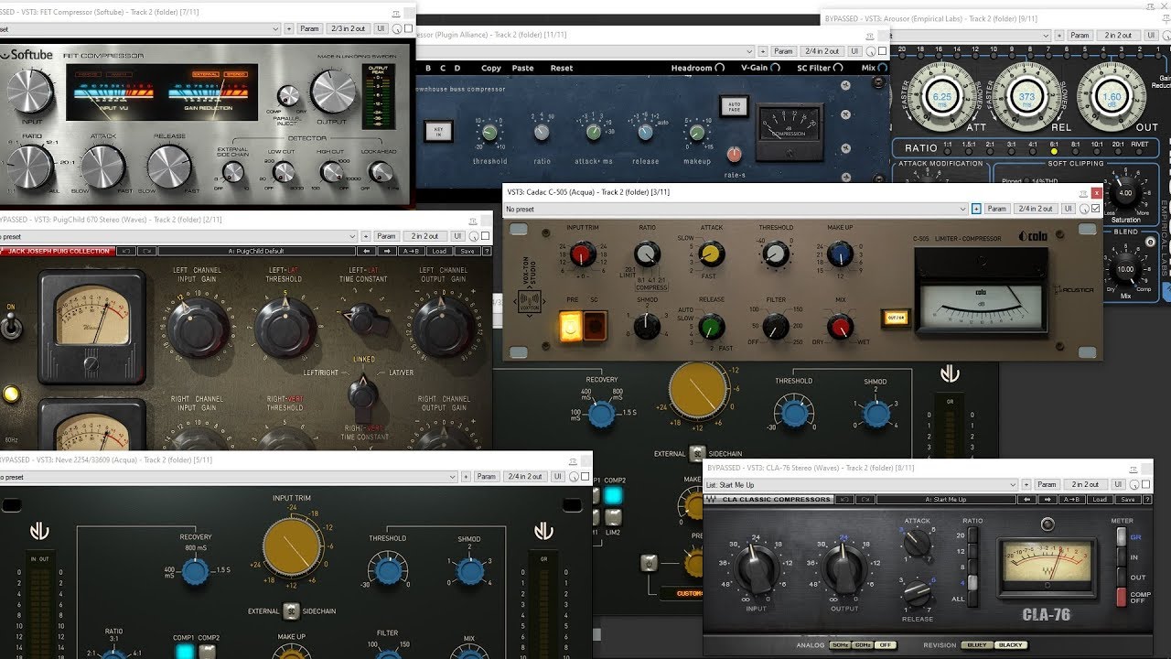Click Copy in Plugin Alliance toolbar

click(x=491, y=68)
